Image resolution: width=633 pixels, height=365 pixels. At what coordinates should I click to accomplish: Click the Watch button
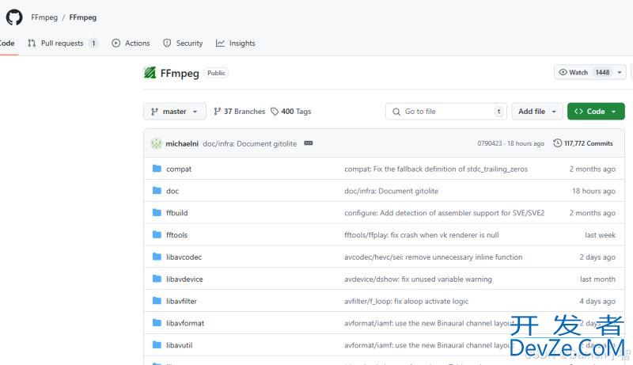(583, 72)
